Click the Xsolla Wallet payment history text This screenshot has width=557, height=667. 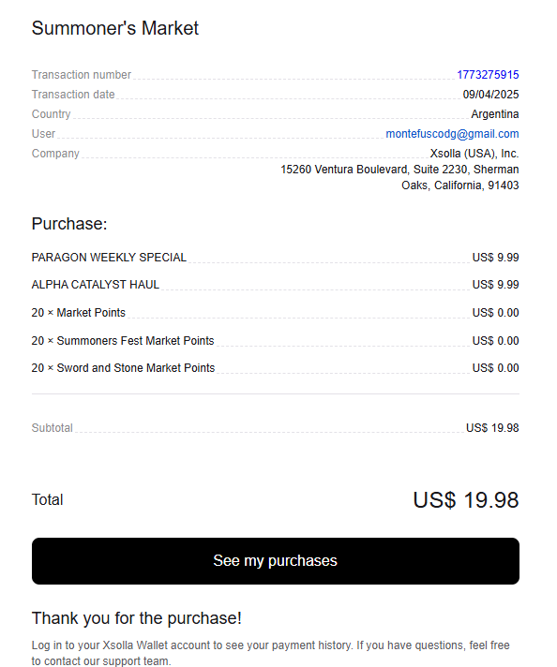pyautogui.click(x=271, y=653)
